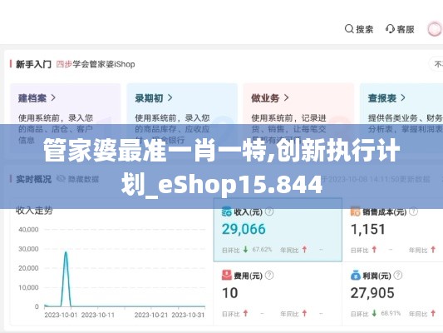Image resolution: width=443 pixels, height=333 pixels.
Task: Expand the 查报表 chevron arrow
Action: click(x=403, y=98)
